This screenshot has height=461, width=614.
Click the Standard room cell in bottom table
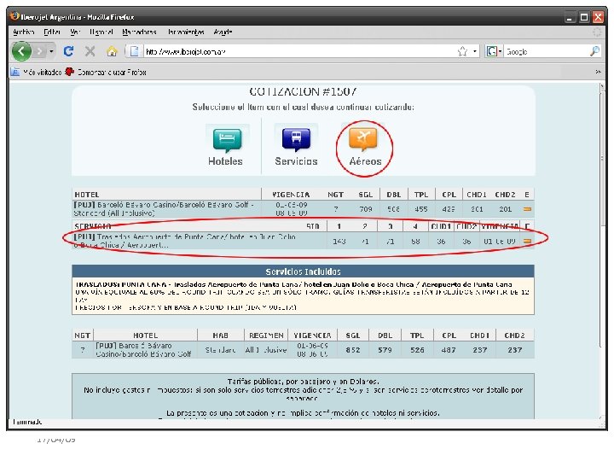[221, 350]
